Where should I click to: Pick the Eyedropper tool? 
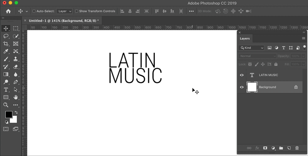click(6, 51)
